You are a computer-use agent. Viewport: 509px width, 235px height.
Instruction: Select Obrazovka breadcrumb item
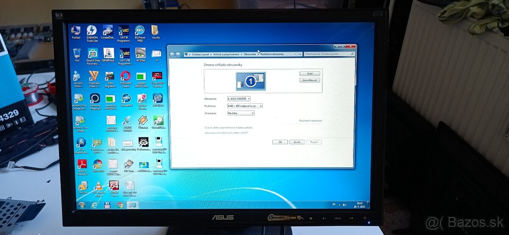coord(250,54)
